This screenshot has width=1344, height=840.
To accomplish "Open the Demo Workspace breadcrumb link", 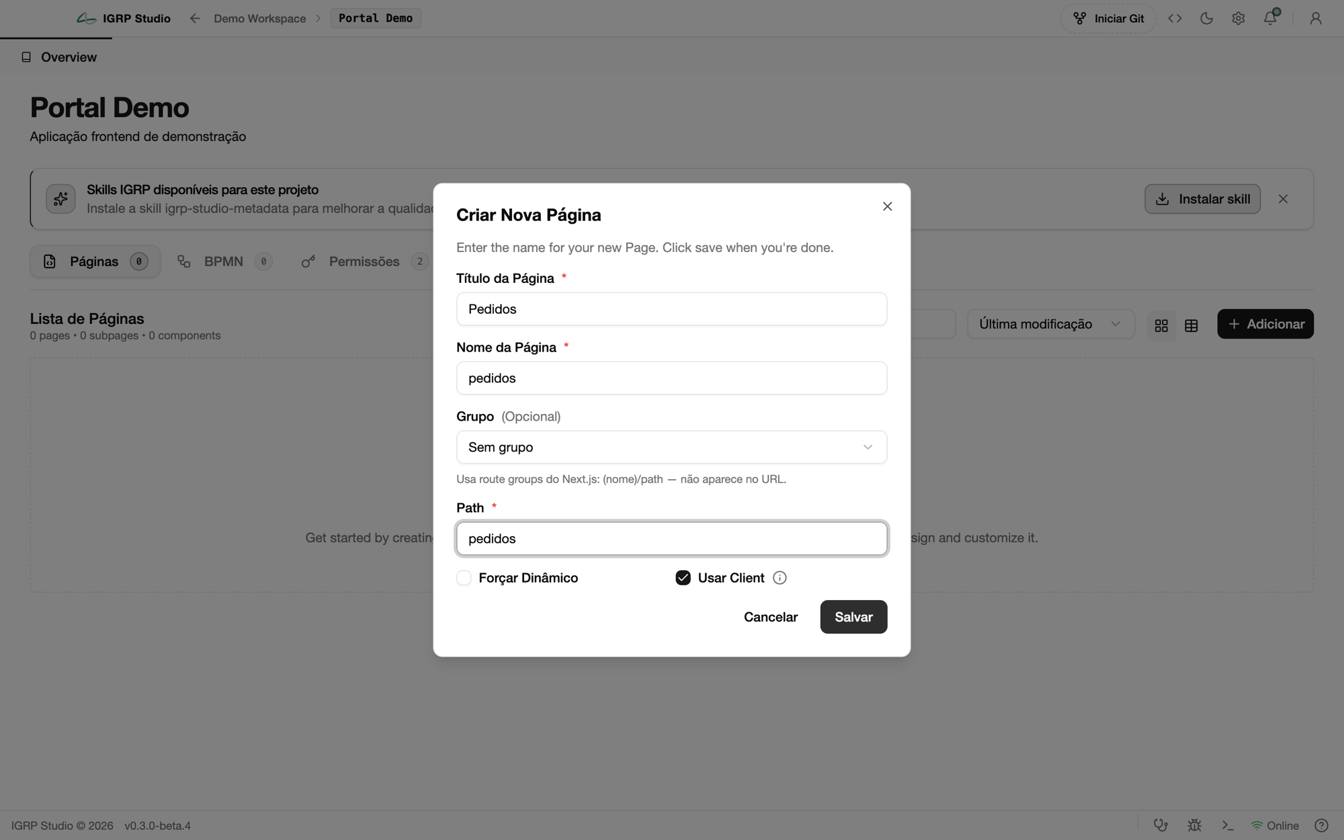I will [259, 18].
